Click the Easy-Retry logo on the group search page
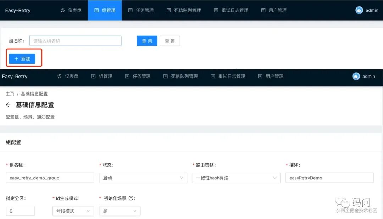This screenshot has height=219, width=383. click(18, 10)
